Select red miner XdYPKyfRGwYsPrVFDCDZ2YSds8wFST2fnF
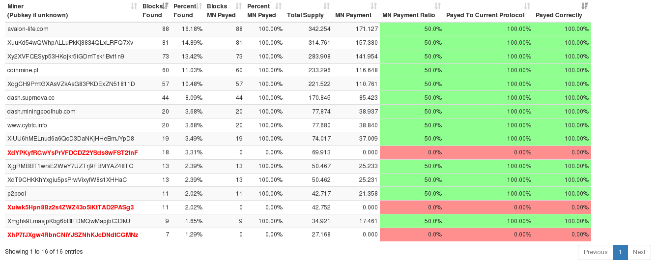Image resolution: width=656 pixels, height=264 pixels. tap(73, 153)
